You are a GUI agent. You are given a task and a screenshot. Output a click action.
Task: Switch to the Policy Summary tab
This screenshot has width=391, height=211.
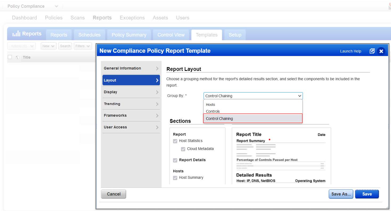pos(129,35)
